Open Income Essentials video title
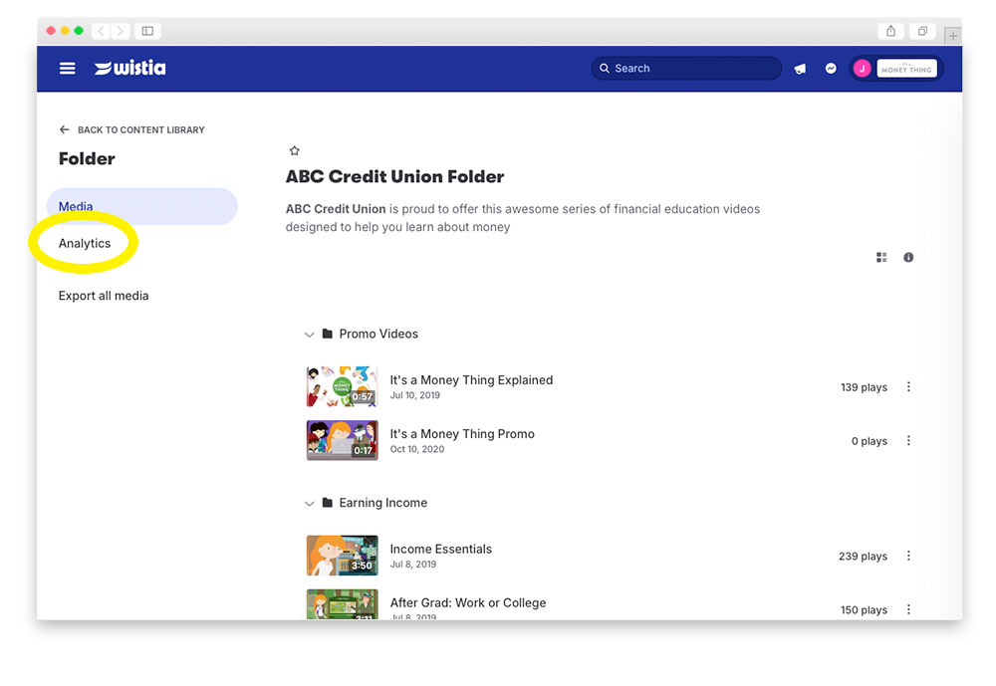 click(441, 549)
